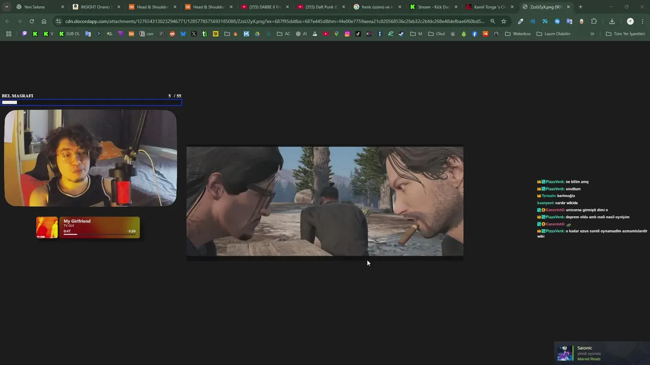
Task: Open the TikTok bookmark icon
Action: [358, 34]
